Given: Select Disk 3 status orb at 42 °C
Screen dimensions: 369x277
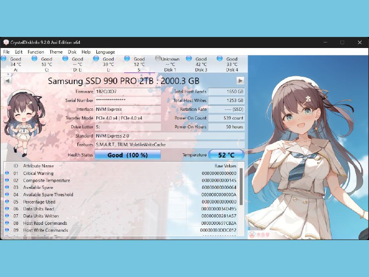Looking at the screenshot, I should [189, 59].
